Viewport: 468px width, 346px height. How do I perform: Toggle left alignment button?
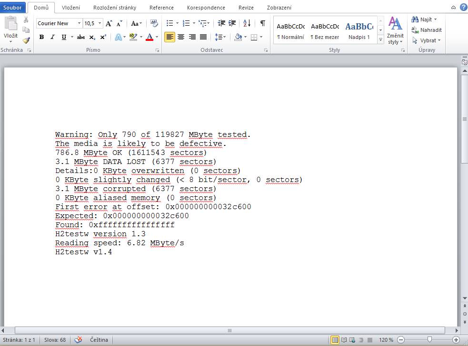coord(169,37)
